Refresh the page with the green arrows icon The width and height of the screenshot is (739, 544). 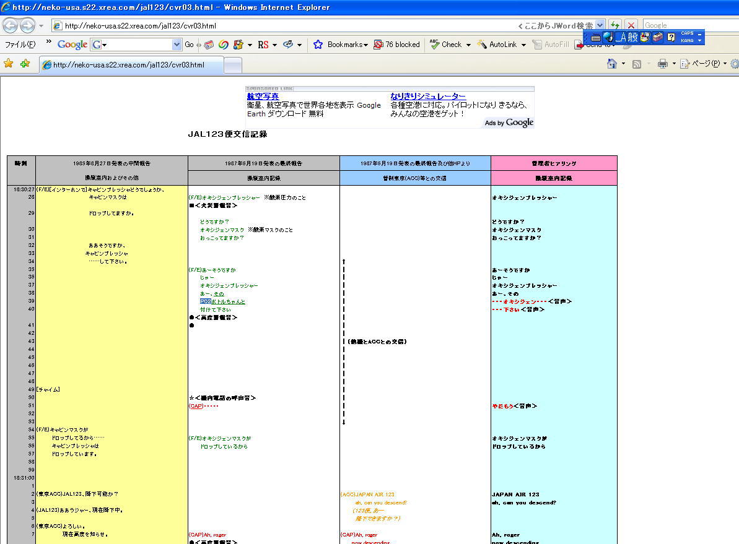614,25
